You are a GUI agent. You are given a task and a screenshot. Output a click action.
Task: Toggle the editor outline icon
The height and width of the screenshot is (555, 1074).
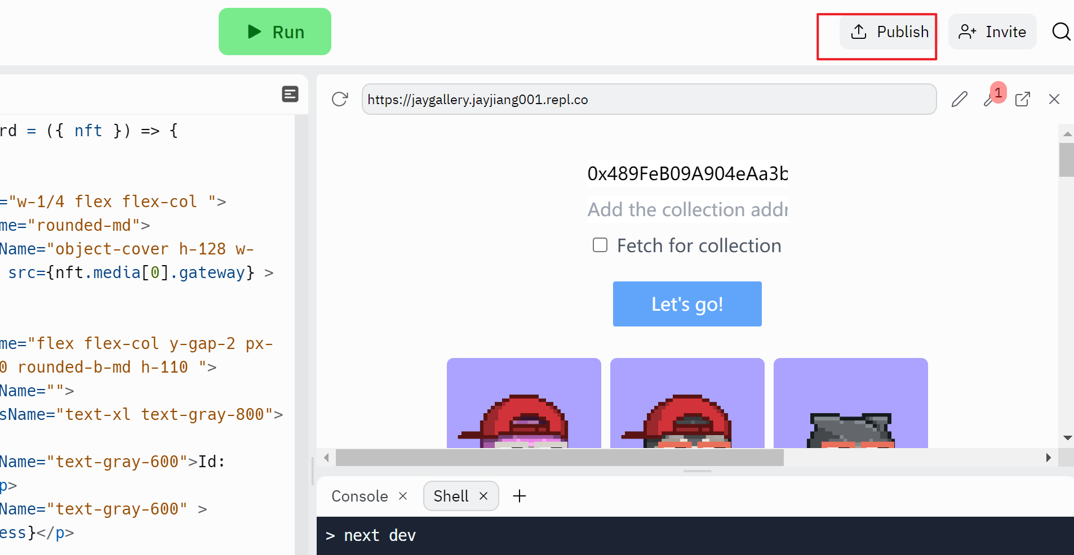290,94
